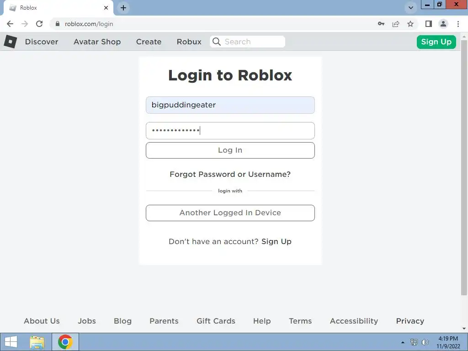Select Create in navigation bar

[x=149, y=42]
